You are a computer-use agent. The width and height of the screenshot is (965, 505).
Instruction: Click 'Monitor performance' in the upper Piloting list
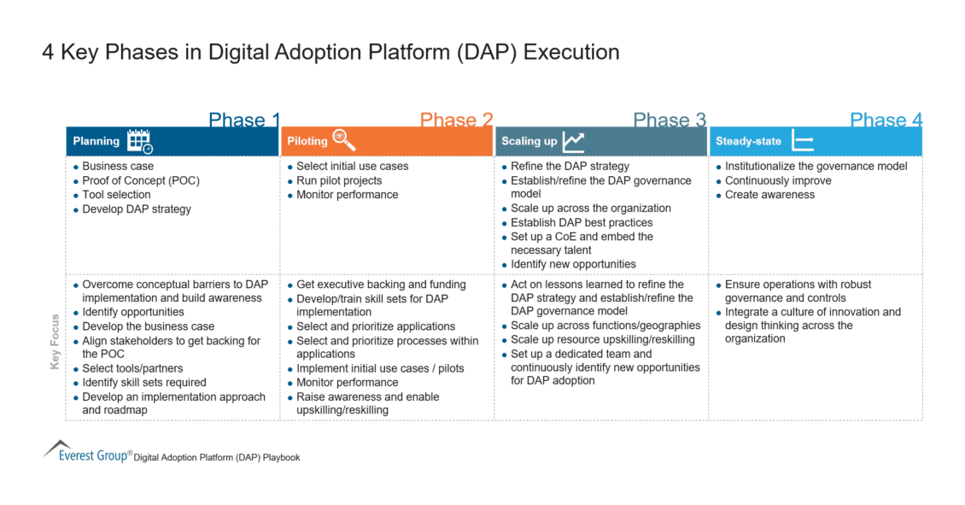[347, 195]
